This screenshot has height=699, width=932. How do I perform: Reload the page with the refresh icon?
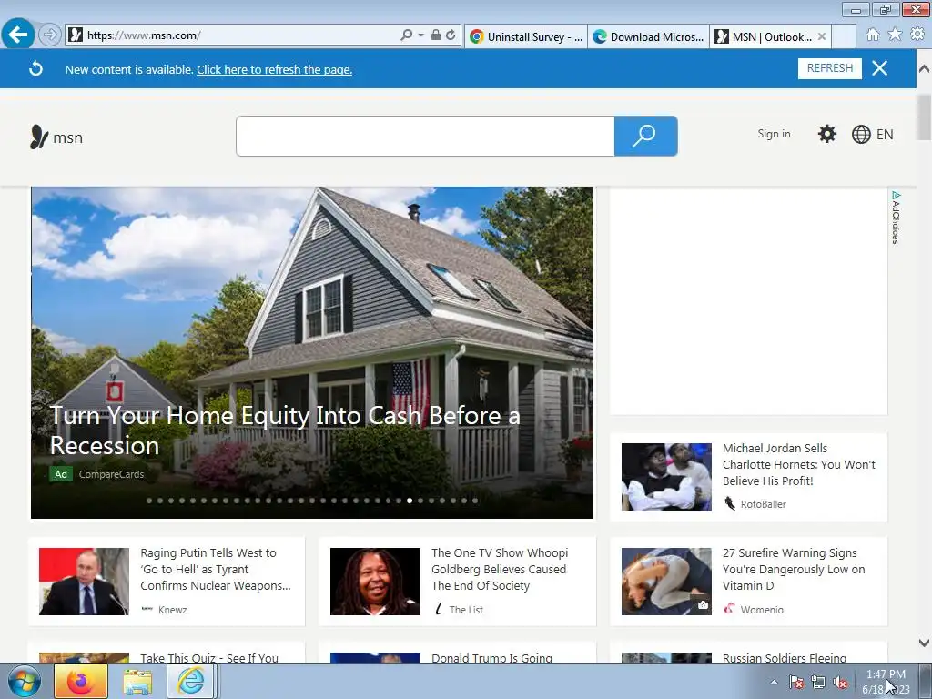(x=451, y=35)
